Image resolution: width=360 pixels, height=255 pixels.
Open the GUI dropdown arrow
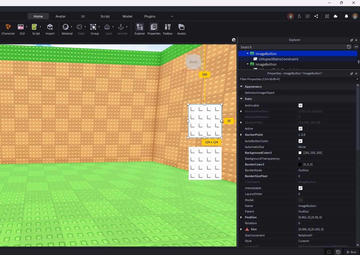[27, 27]
